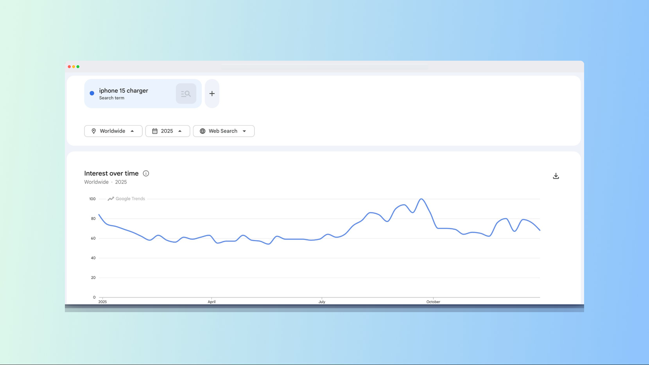The height and width of the screenshot is (365, 649).
Task: Expand the Worldwide region dropdown
Action: point(132,131)
